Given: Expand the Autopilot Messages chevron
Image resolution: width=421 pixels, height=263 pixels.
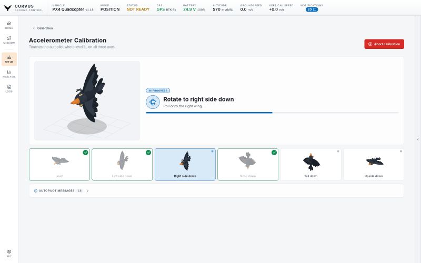Looking at the screenshot, I should click(87, 191).
